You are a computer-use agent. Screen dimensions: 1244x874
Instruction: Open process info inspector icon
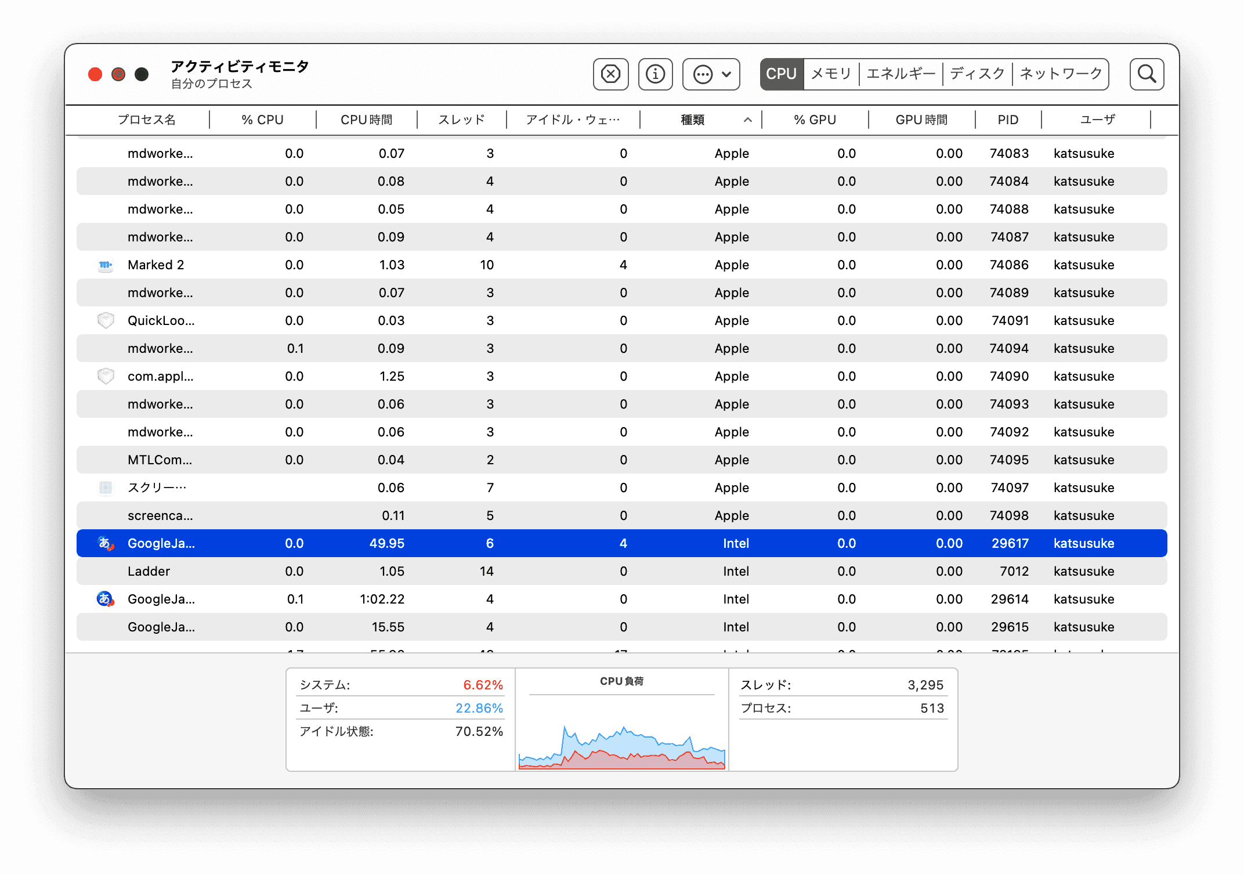(655, 74)
